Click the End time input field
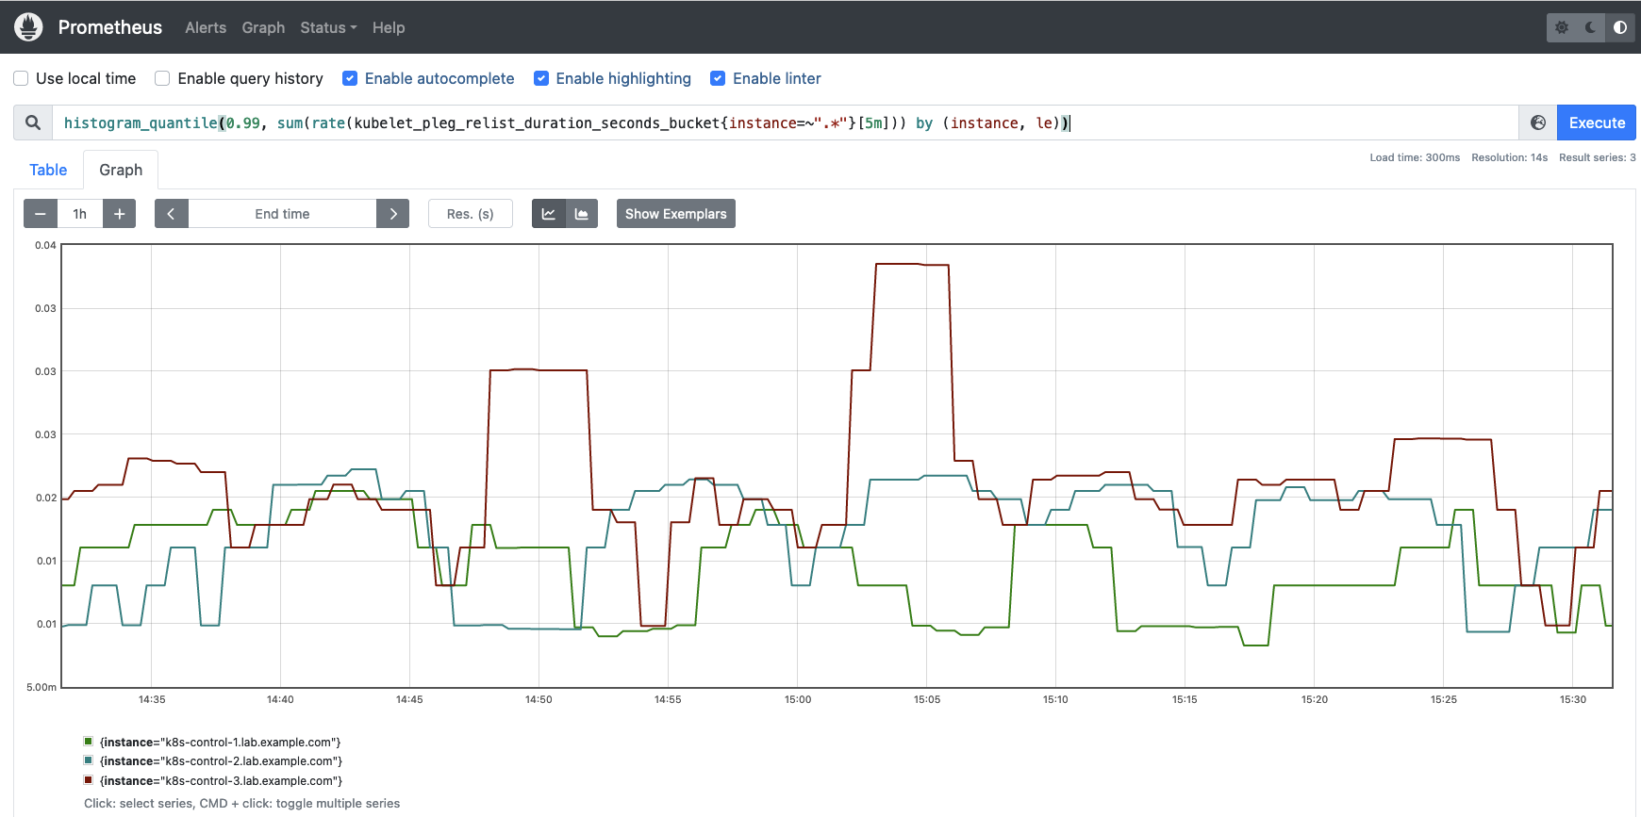The image size is (1641, 817). [282, 214]
